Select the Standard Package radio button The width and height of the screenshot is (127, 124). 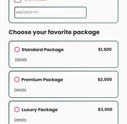click(x=17, y=49)
